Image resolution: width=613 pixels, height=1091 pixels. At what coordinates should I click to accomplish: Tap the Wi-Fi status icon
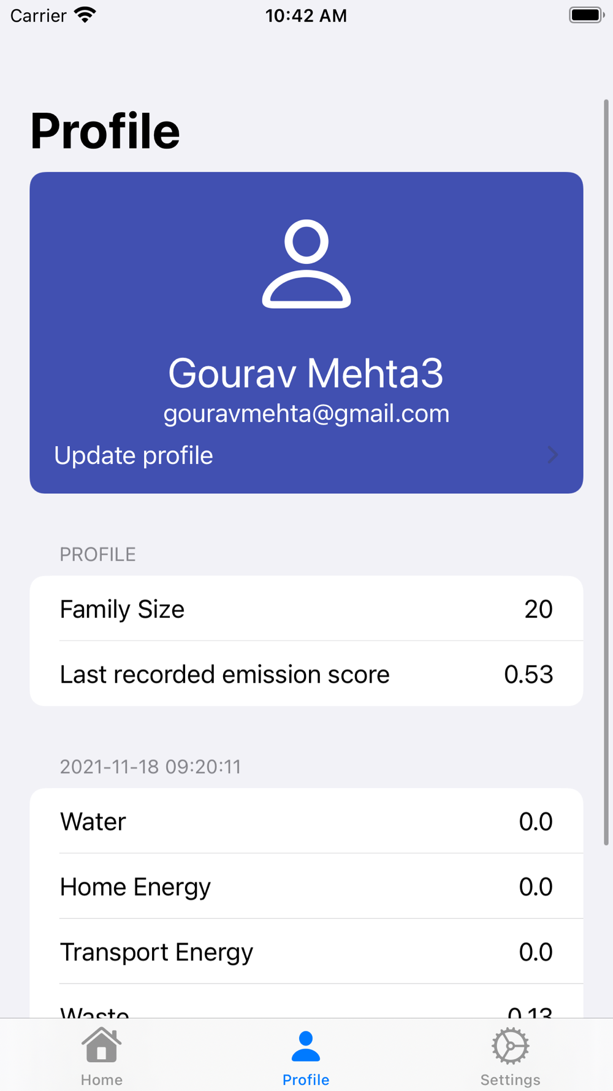85,15
